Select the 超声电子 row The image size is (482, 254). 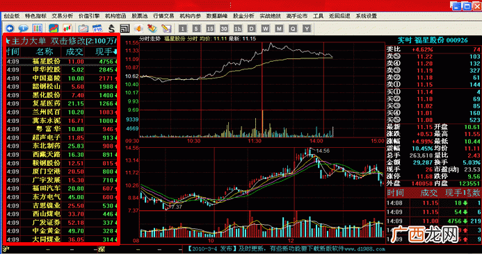click(61, 137)
